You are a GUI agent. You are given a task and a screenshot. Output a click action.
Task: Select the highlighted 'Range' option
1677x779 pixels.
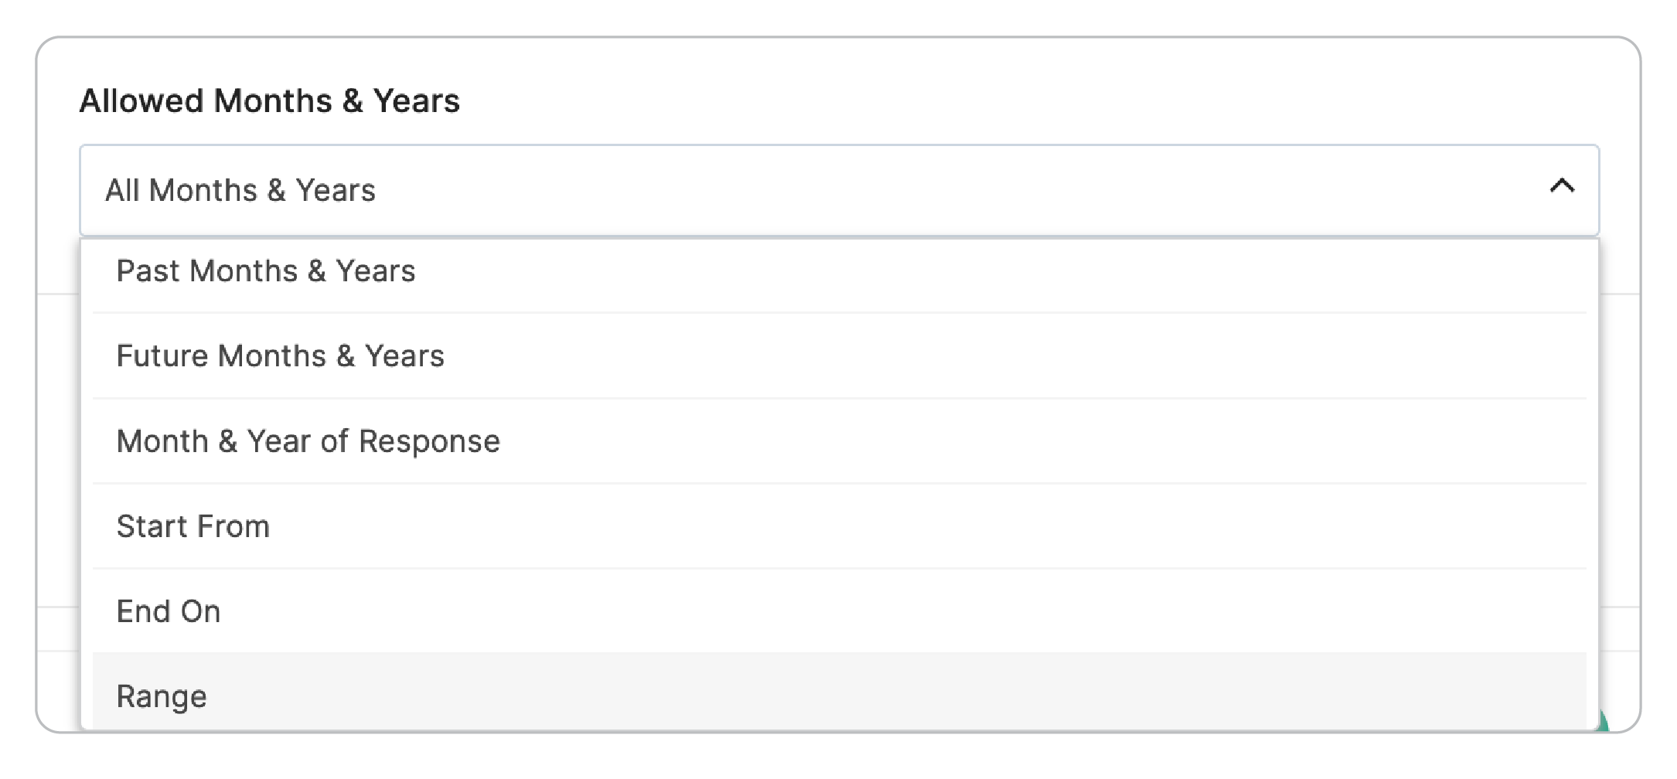162,696
